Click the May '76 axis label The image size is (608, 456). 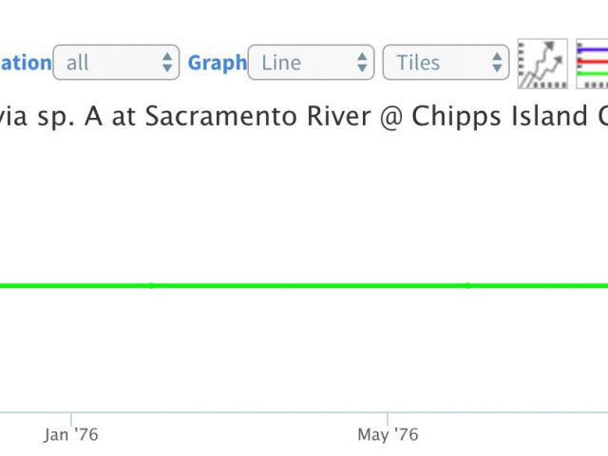pos(388,435)
